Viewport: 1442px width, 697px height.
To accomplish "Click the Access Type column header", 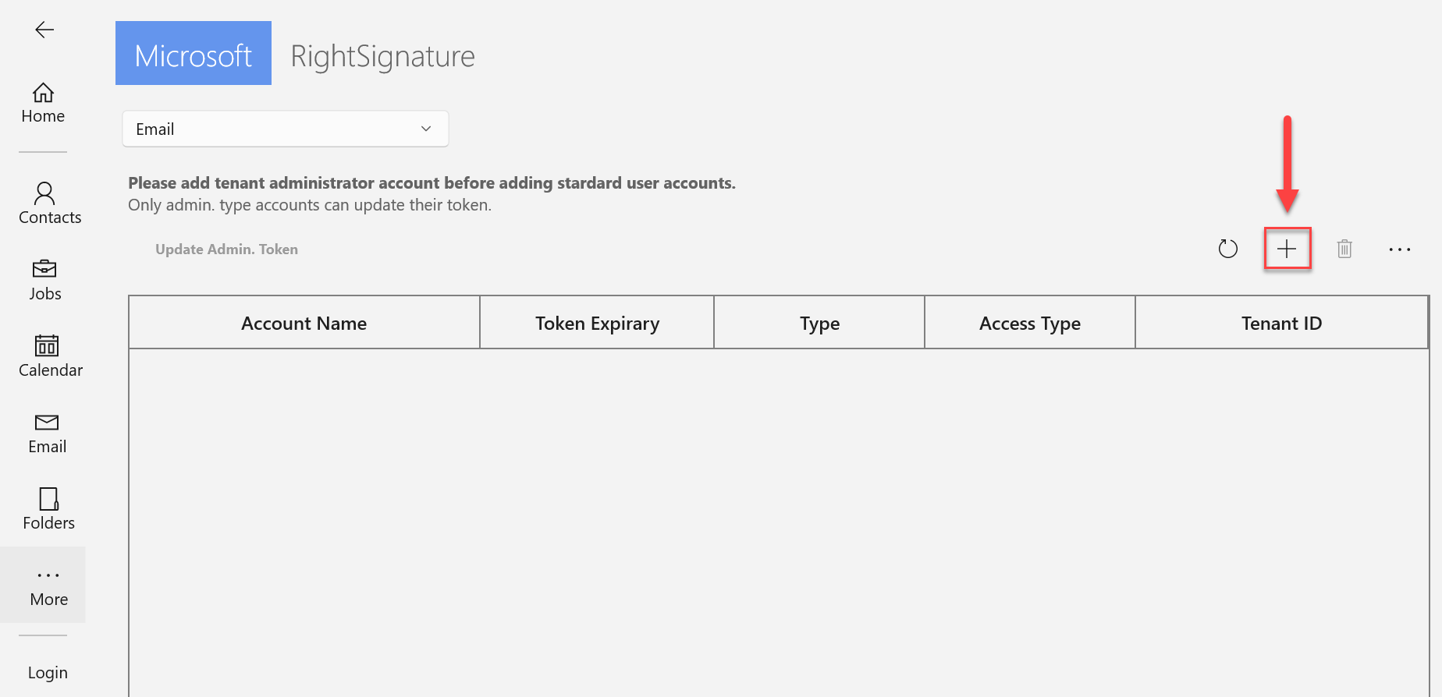I will [x=1030, y=323].
